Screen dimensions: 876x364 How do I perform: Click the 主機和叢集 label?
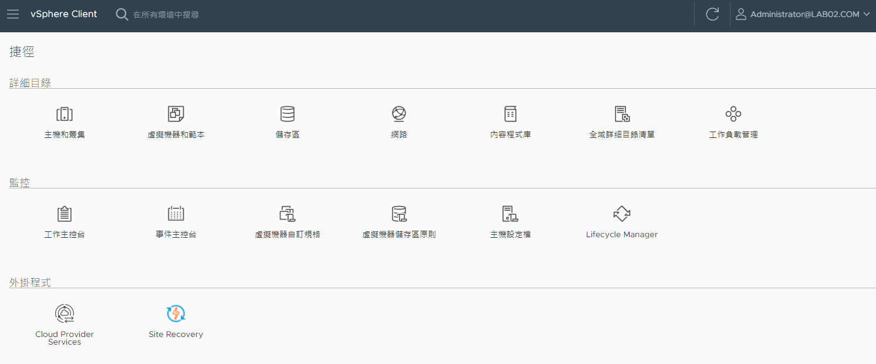65,134
